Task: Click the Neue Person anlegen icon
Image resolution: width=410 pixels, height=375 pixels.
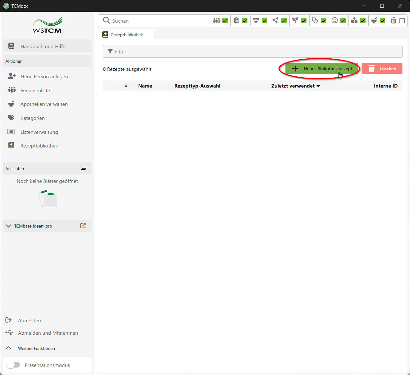Action: pyautogui.click(x=12, y=76)
